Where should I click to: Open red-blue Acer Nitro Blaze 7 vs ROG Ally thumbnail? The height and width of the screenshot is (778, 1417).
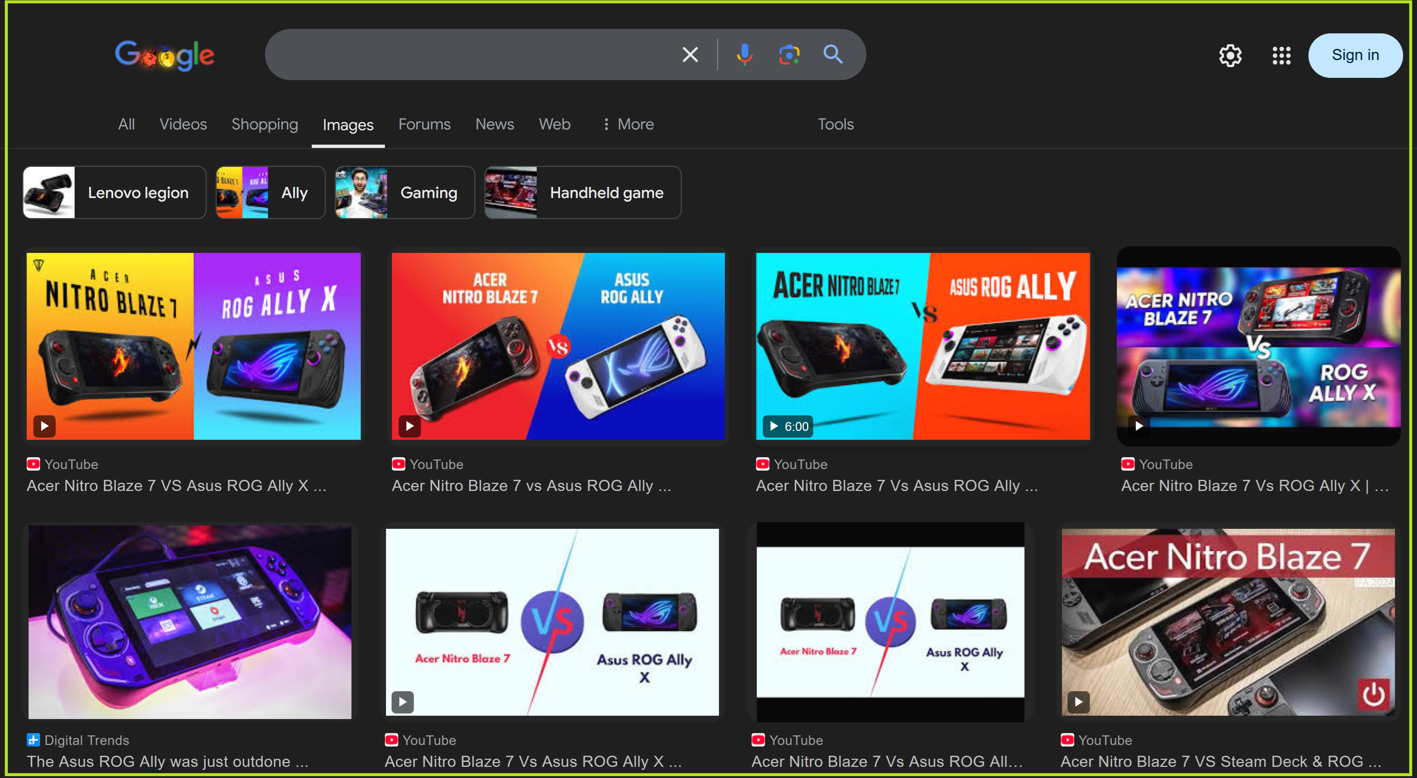[558, 346]
